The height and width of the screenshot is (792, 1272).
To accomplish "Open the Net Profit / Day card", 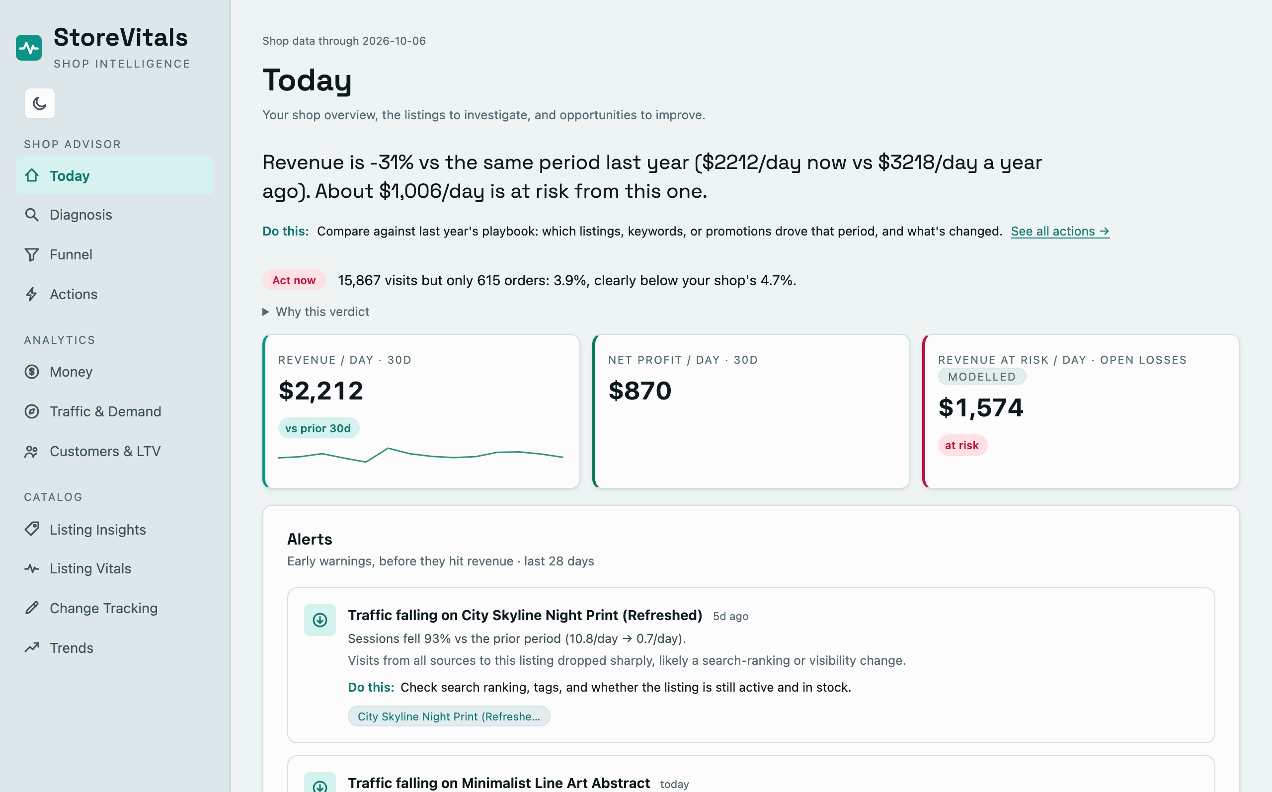I will click(x=751, y=411).
